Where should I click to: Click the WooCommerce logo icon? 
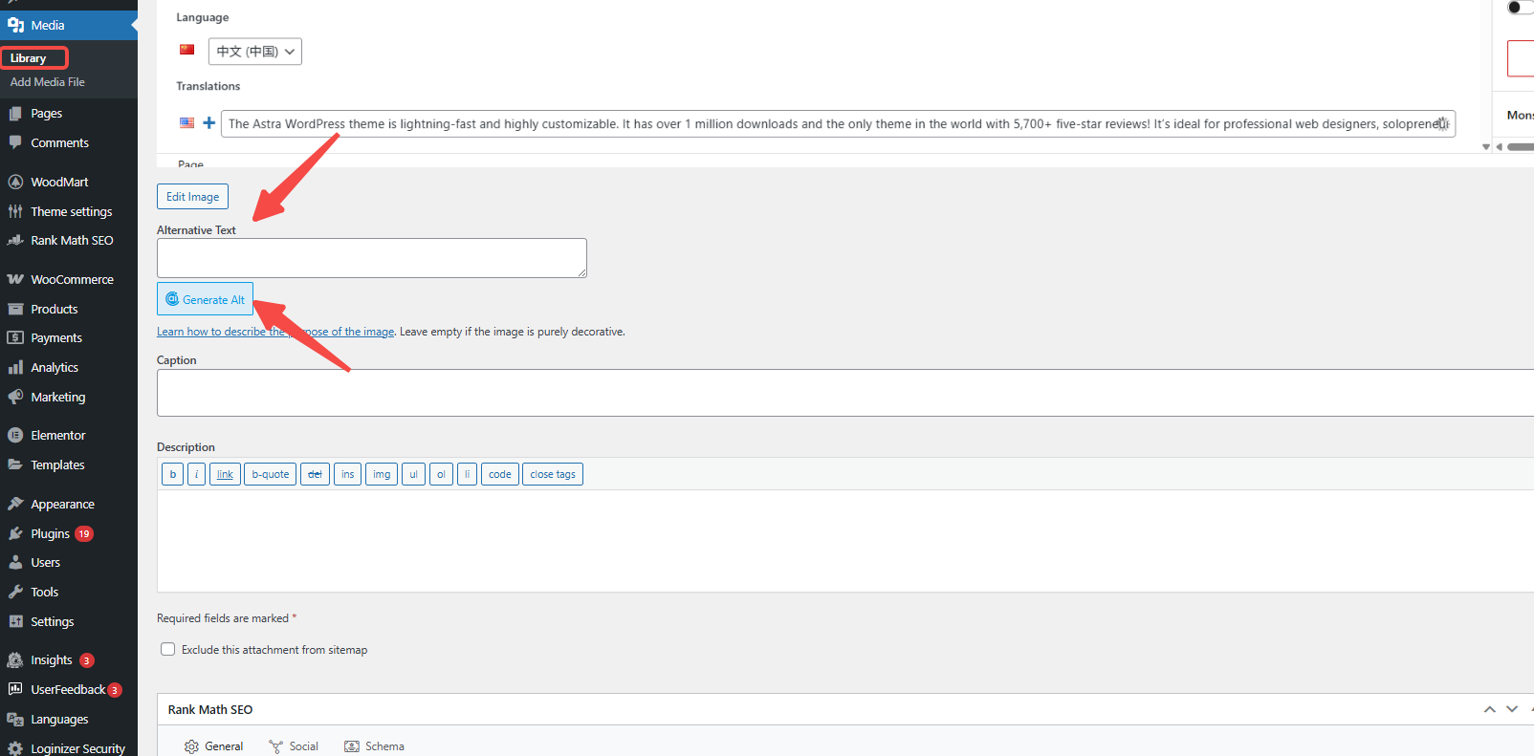(15, 279)
